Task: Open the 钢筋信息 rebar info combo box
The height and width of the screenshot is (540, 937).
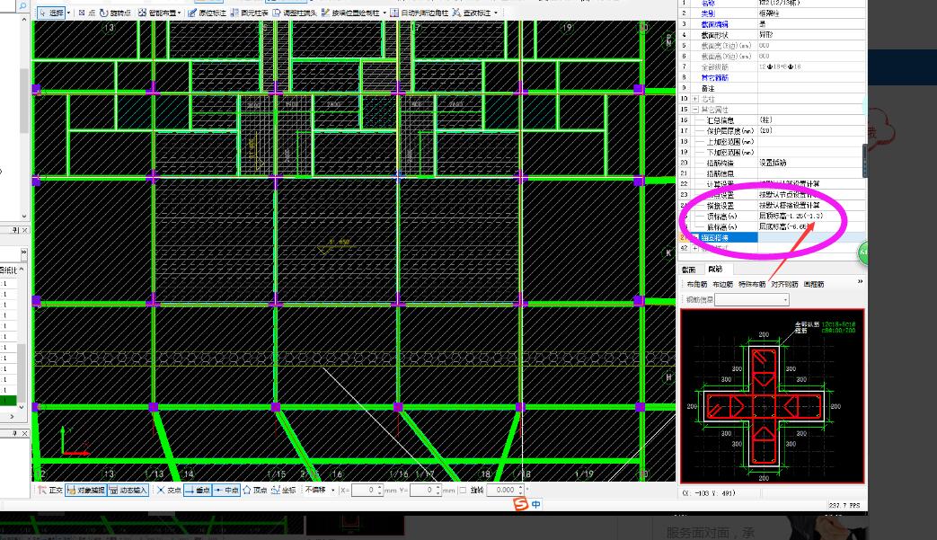Action: tap(752, 300)
